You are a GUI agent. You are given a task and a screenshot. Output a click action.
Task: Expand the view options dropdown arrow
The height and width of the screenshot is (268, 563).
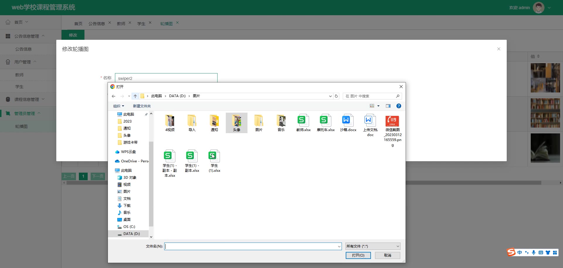coord(378,106)
